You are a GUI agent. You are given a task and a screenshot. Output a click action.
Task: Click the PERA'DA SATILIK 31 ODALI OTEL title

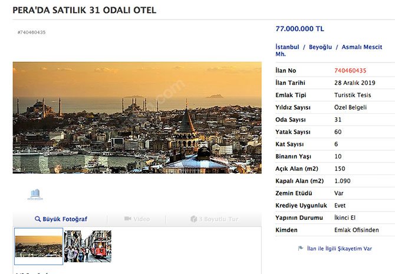(x=84, y=10)
